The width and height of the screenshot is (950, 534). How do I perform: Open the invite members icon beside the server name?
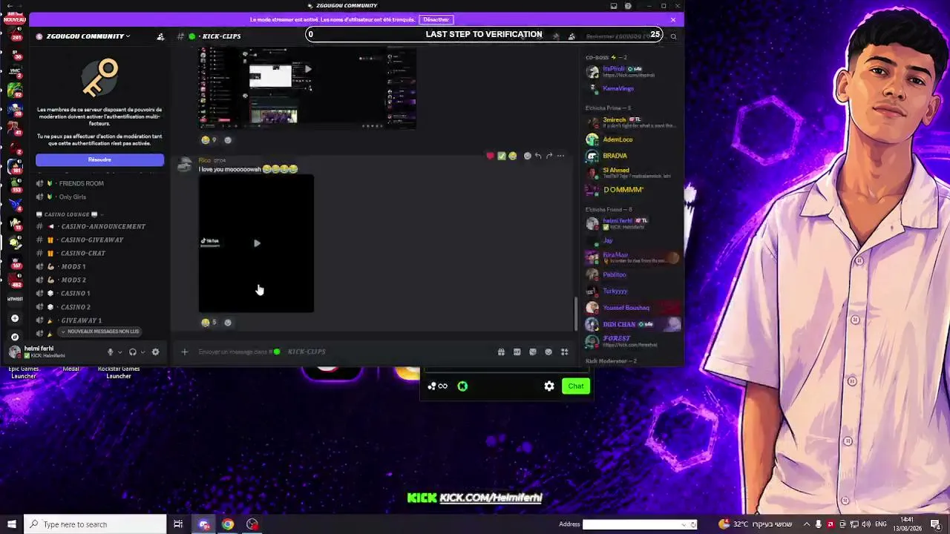click(160, 36)
